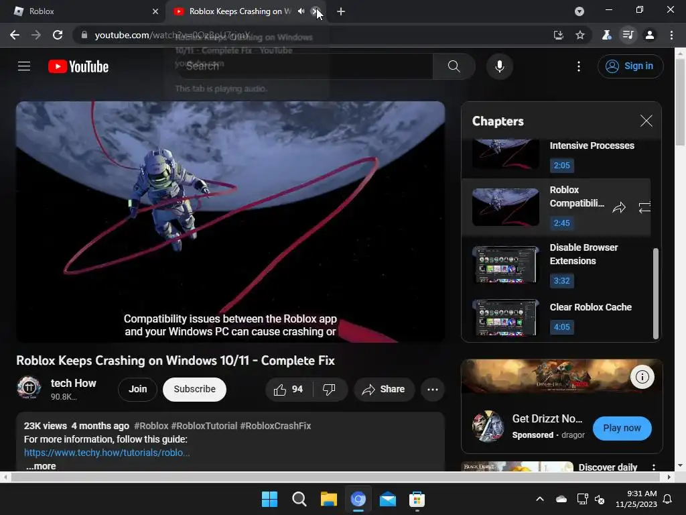686x515 pixels.
Task: Jump to 3:32 chapter timestamp
Action: 562,281
